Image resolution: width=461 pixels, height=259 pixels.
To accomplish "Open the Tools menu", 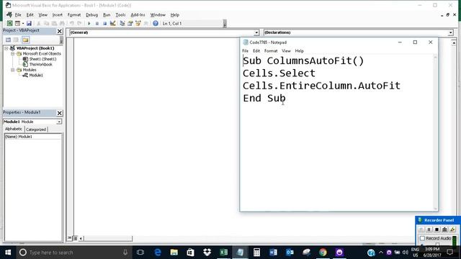I will tap(120, 14).
